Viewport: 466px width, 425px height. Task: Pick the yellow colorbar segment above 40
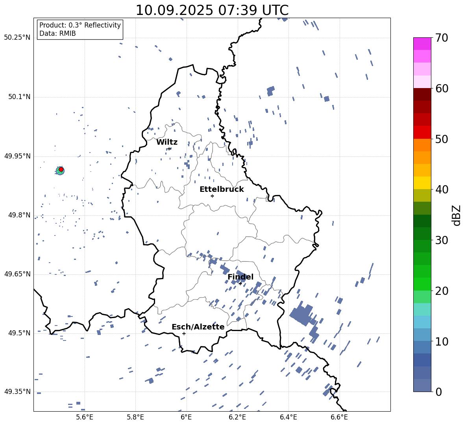pyautogui.click(x=422, y=183)
